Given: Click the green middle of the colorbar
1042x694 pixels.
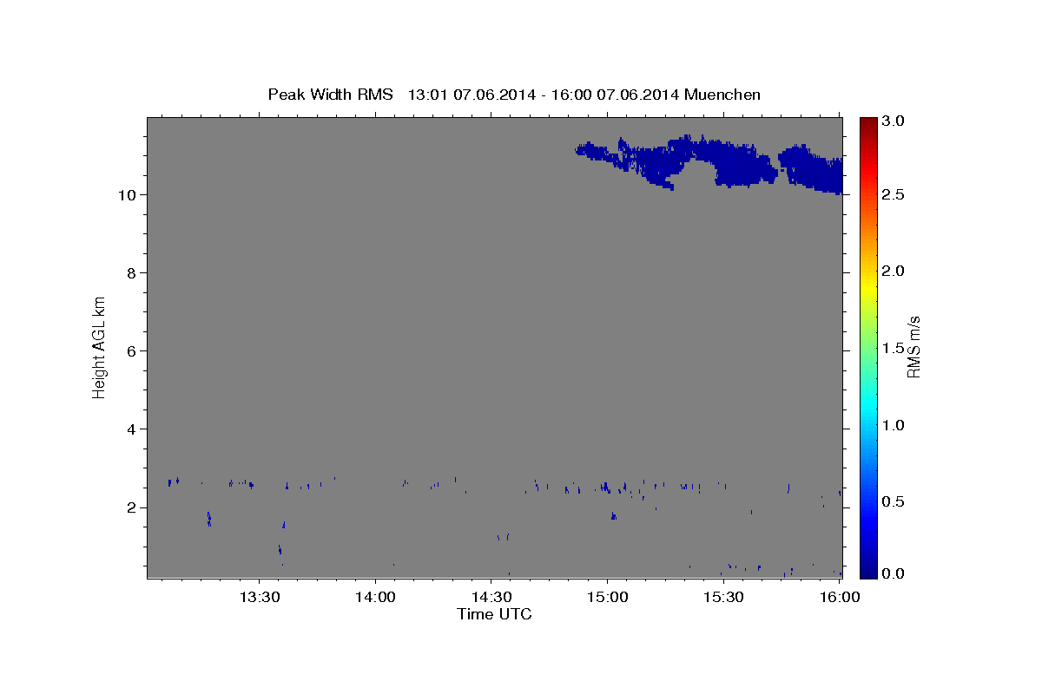Looking at the screenshot, I should coord(868,347).
